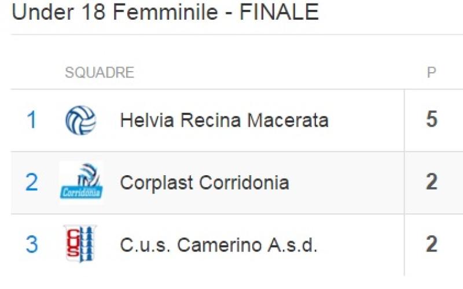Click C.u.s. Camerino's points value of 2

[x=431, y=245]
